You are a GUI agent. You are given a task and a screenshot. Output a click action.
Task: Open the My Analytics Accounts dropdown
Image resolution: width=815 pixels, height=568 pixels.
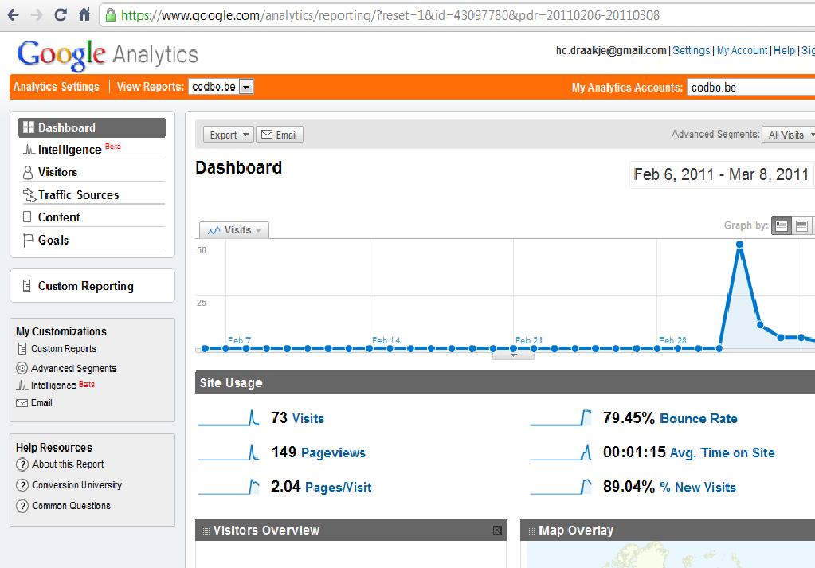[751, 88]
